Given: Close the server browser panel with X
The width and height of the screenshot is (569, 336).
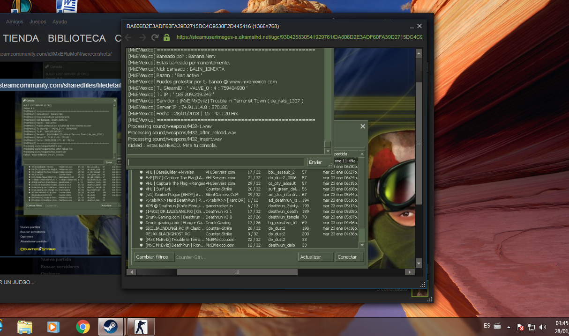Looking at the screenshot, I should [x=362, y=126].
